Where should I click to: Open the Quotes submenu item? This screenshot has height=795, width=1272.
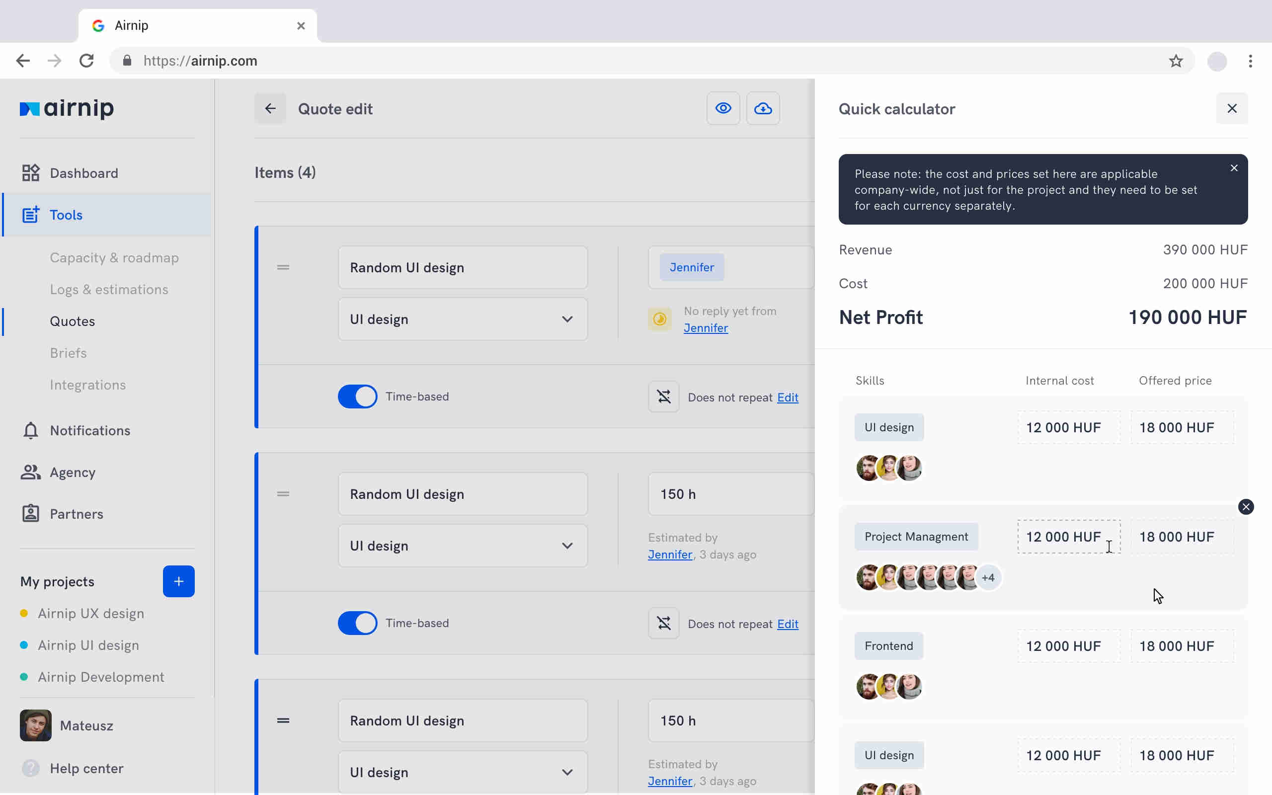[72, 321]
